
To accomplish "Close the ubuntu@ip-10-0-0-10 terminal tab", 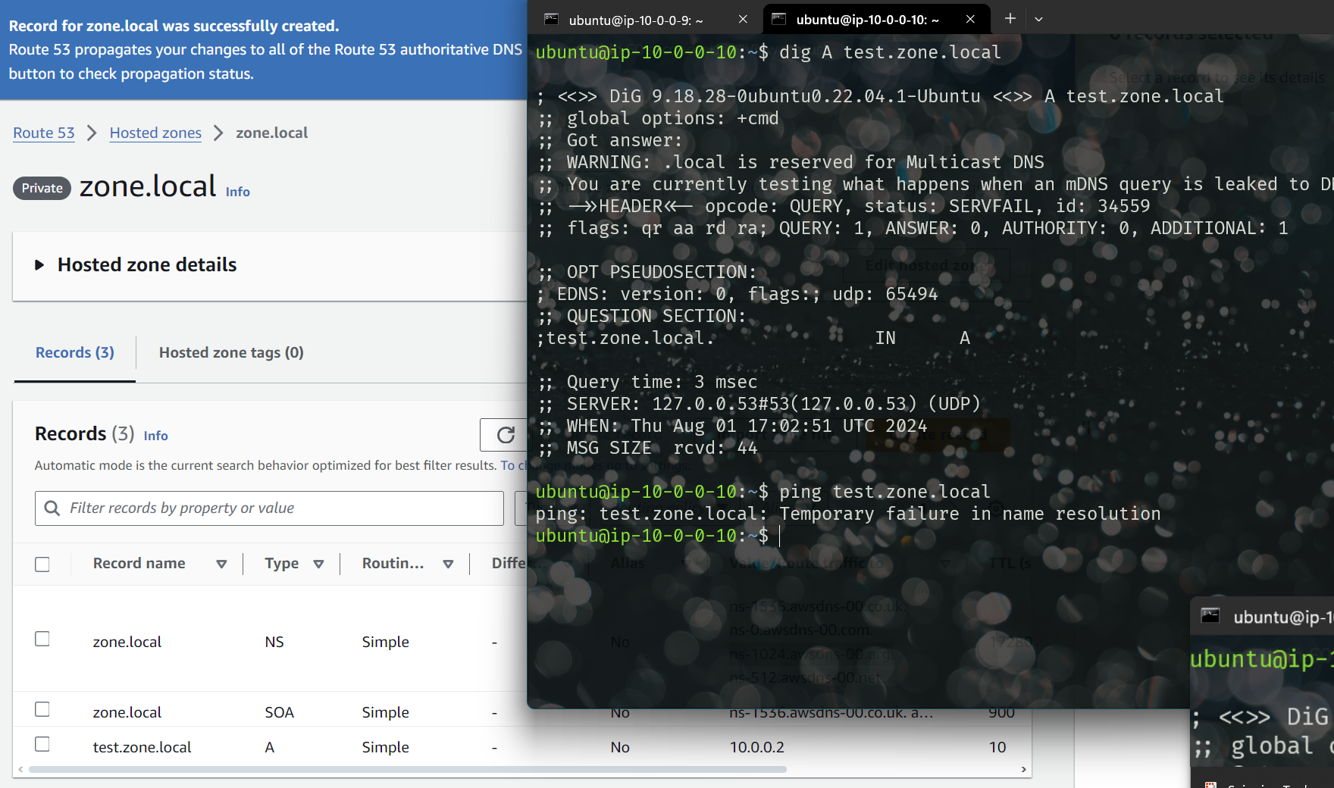I will pos(970,20).
